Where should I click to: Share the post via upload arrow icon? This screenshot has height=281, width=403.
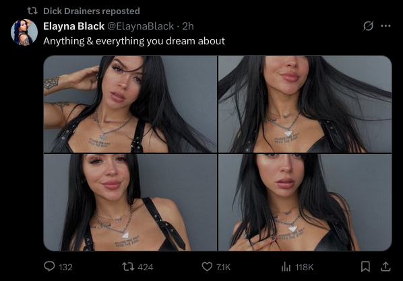pyautogui.click(x=385, y=267)
